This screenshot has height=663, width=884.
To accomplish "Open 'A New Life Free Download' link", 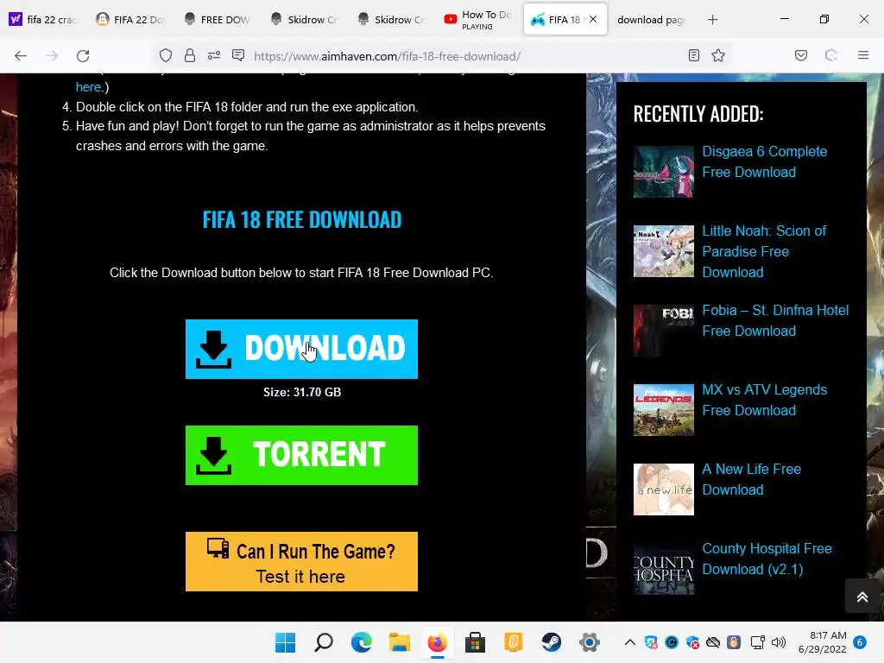I will [x=752, y=479].
